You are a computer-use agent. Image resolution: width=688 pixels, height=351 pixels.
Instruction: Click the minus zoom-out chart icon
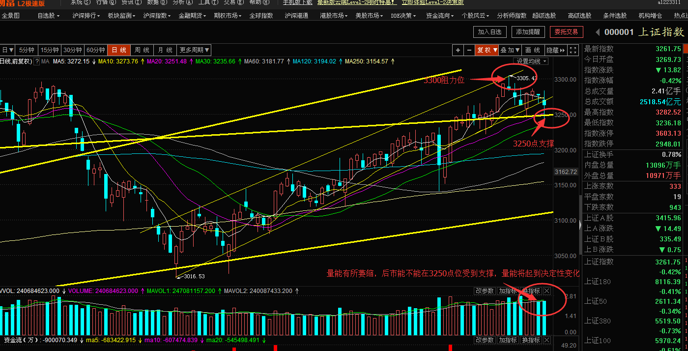(469, 50)
